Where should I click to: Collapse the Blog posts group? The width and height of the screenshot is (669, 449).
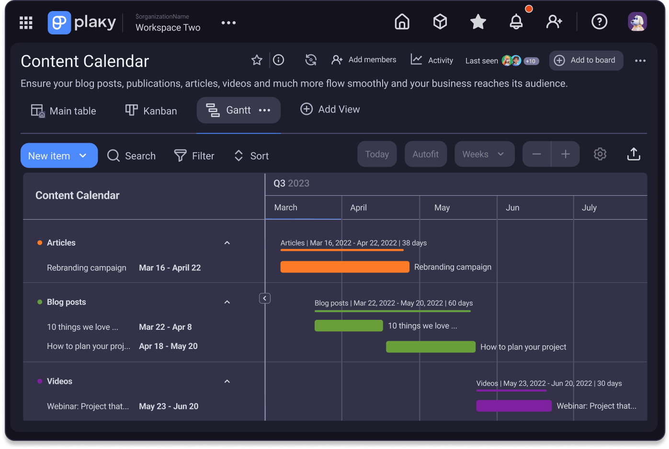click(227, 302)
